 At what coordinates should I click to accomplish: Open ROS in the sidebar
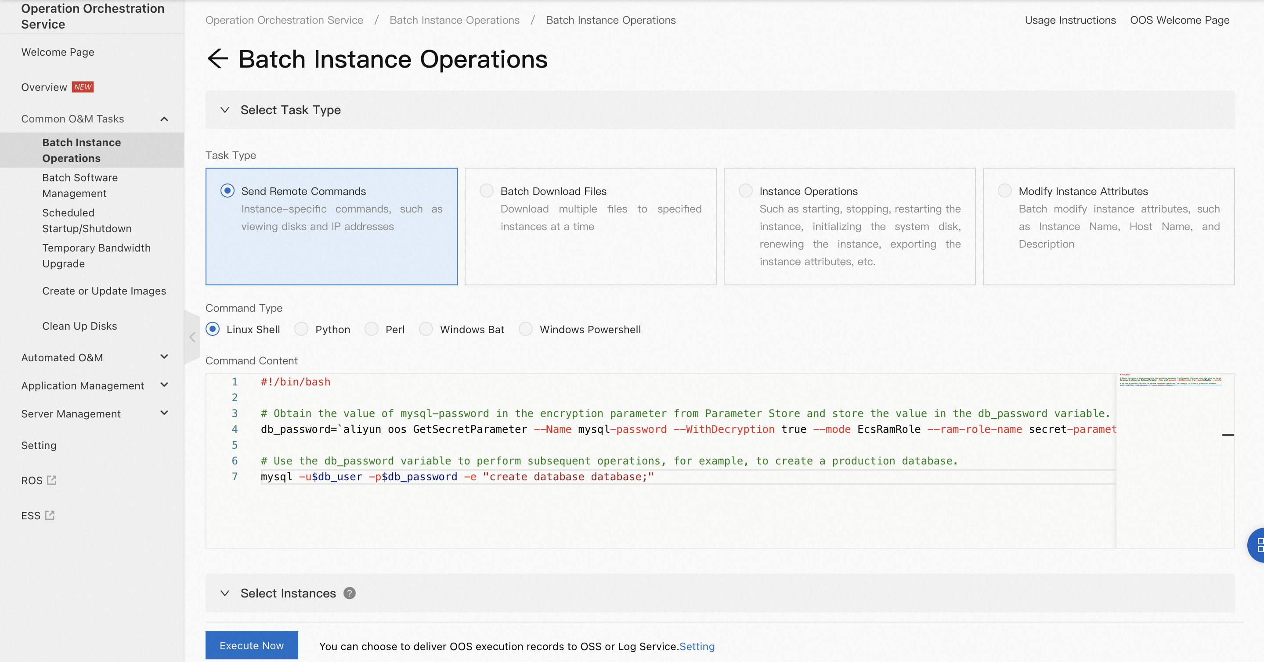32,481
